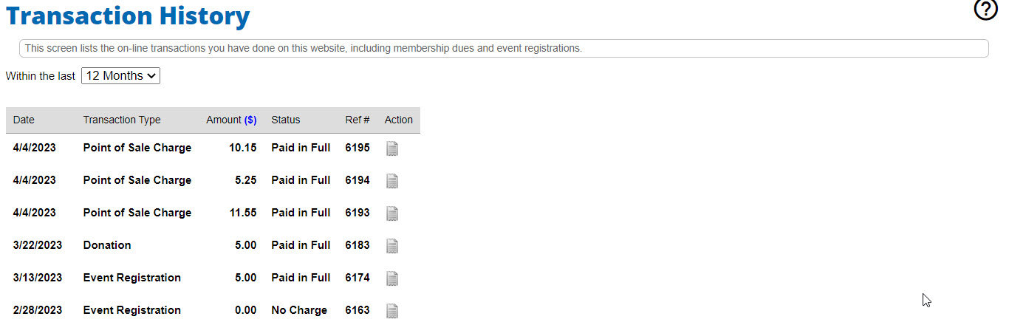The image size is (1009, 322).
Task: Click the Status column header
Action: point(286,120)
